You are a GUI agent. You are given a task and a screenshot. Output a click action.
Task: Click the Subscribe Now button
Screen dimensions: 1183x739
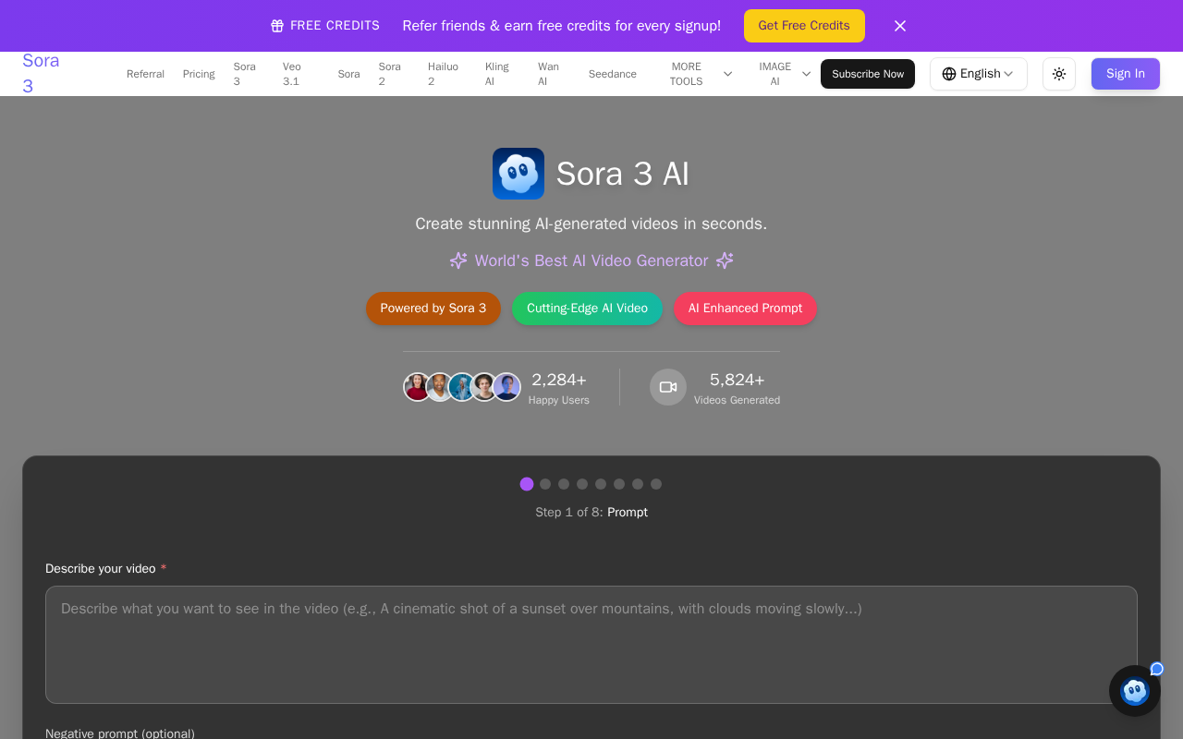(x=868, y=74)
